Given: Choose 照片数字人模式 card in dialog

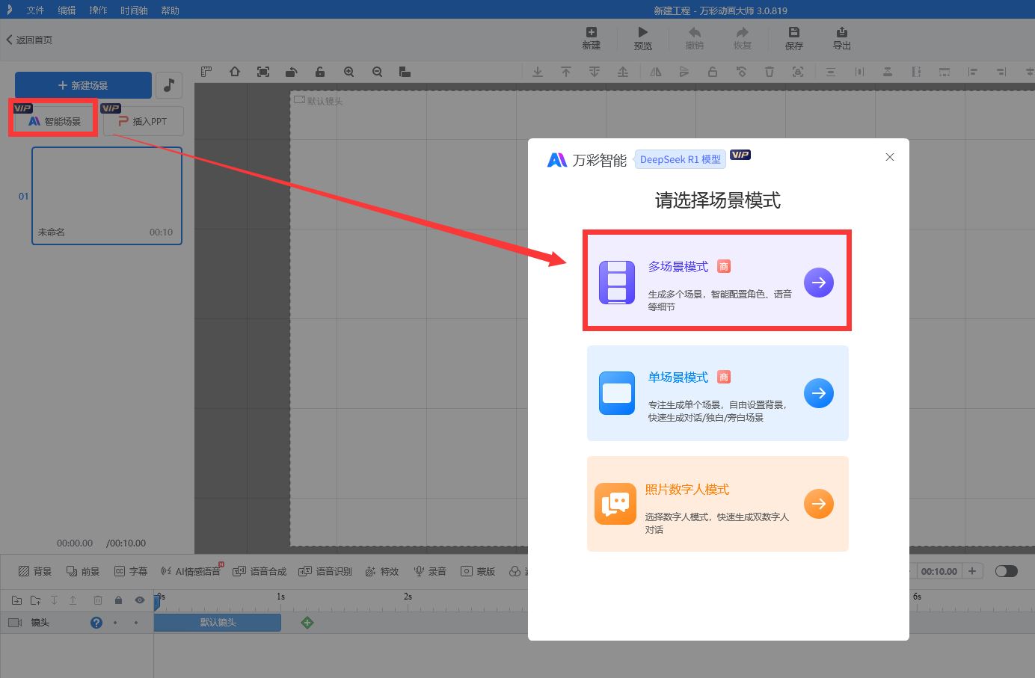Looking at the screenshot, I should pos(717,504).
